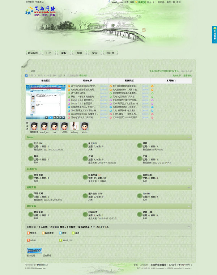The width and height of the screenshot is (217, 275).
Task: Collapse the online members list section
Action: 188,227
